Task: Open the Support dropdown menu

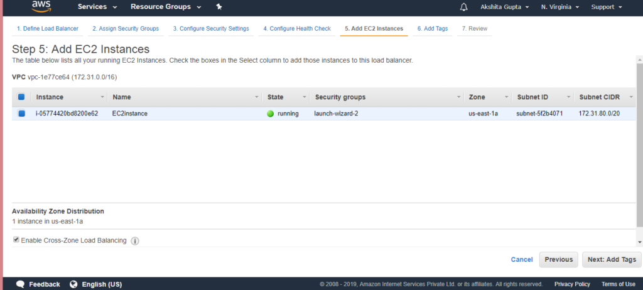Action: click(x=607, y=7)
